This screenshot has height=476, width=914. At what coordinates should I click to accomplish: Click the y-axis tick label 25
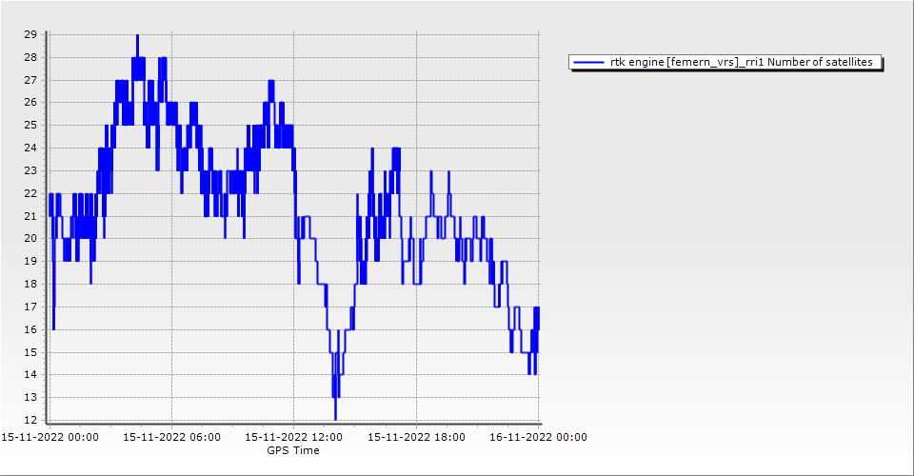click(30, 125)
